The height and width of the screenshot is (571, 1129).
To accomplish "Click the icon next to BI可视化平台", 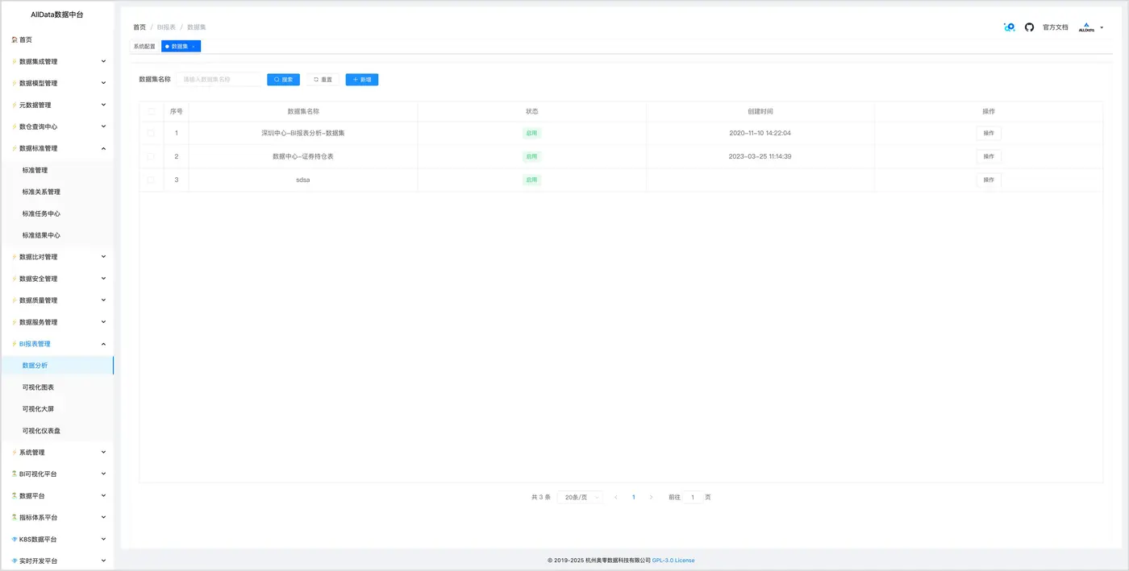I will (15, 474).
